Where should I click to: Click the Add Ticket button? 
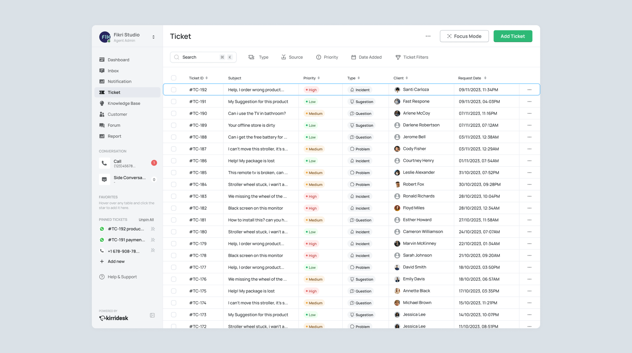[513, 36]
